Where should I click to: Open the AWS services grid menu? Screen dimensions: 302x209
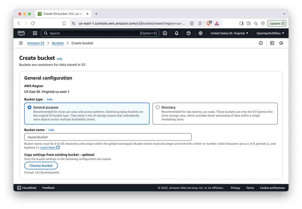[x=35, y=33]
